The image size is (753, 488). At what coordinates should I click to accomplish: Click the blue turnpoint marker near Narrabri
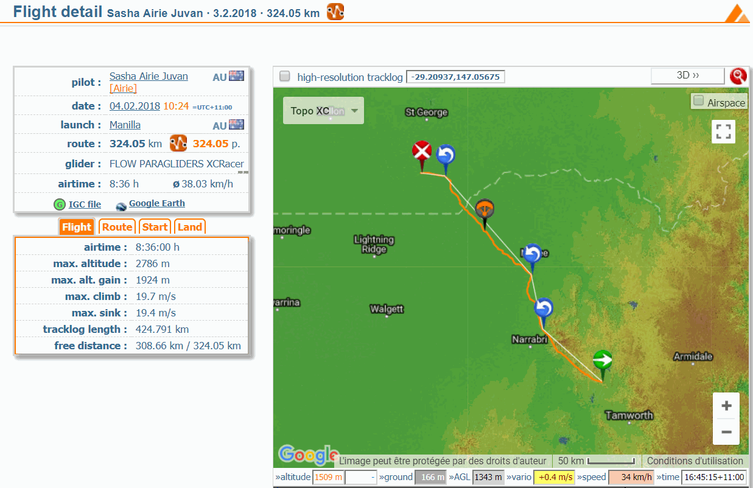[544, 308]
